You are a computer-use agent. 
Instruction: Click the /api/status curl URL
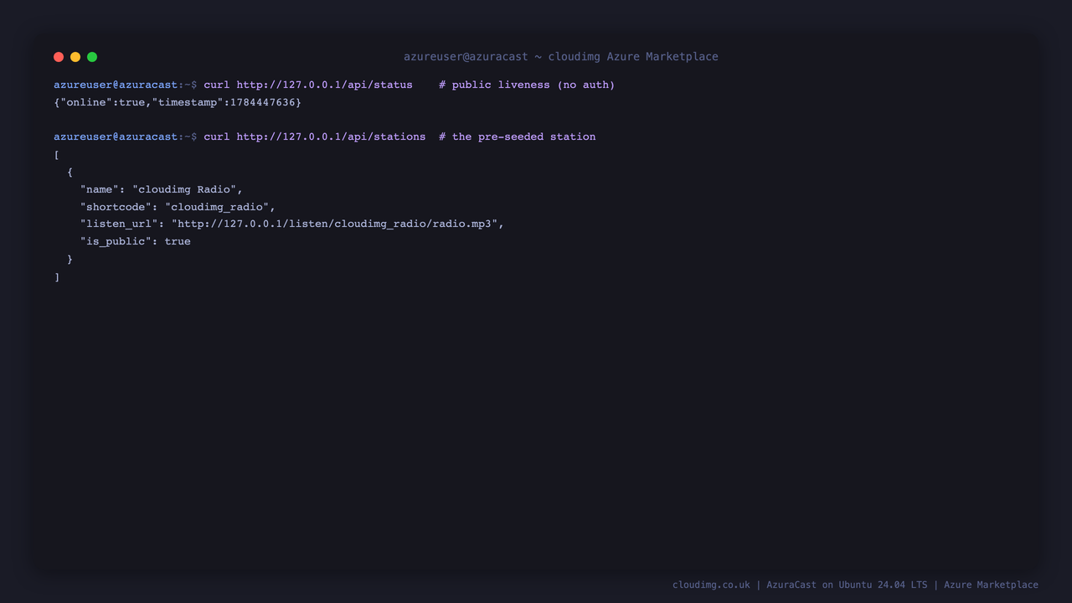[x=324, y=85]
